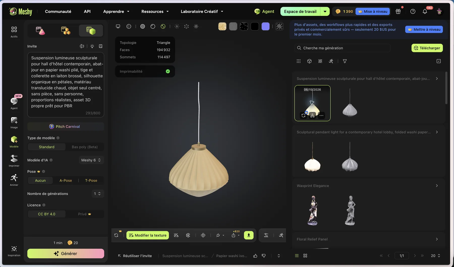454x267 pixels.
Task: Choose T-Pose option
Action: coord(91,180)
